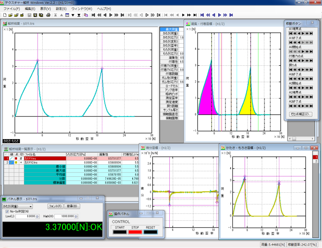Click the Low value spinner arrows
This screenshot has height=248, width=322.
(37, 216)
